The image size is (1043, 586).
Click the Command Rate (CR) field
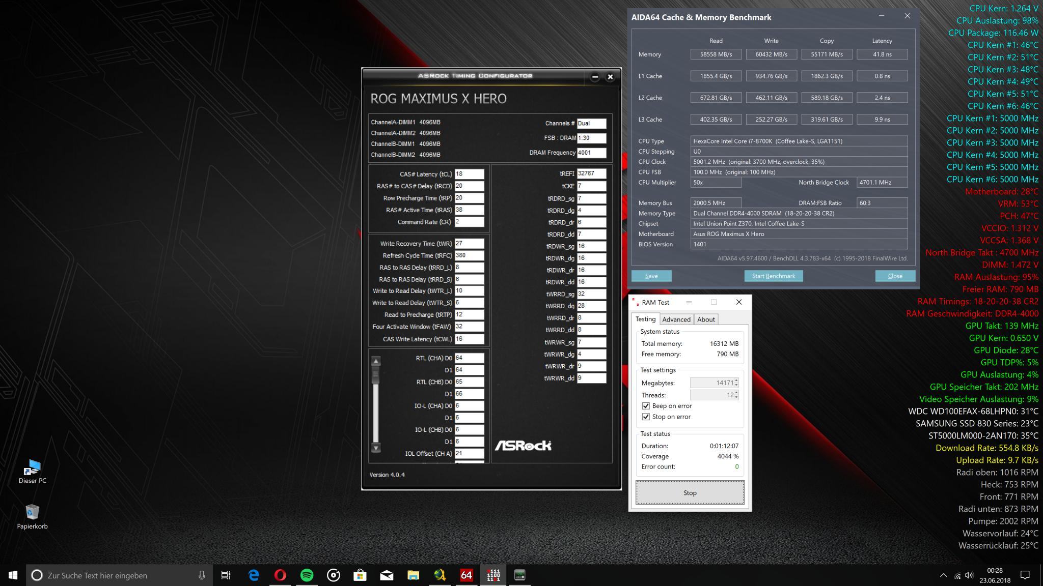(x=469, y=222)
